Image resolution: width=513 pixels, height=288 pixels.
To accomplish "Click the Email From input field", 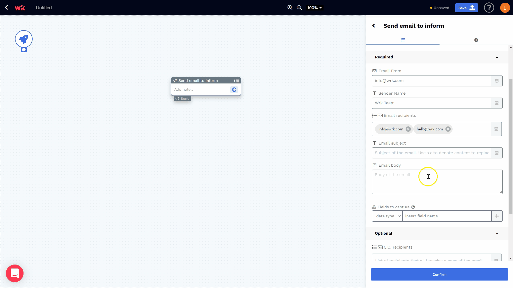I will coord(432,81).
